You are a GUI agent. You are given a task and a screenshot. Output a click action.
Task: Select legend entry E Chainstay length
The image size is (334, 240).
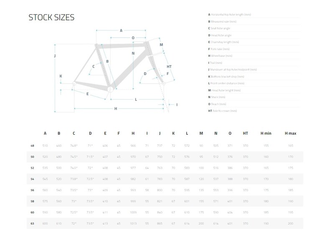click(x=223, y=42)
